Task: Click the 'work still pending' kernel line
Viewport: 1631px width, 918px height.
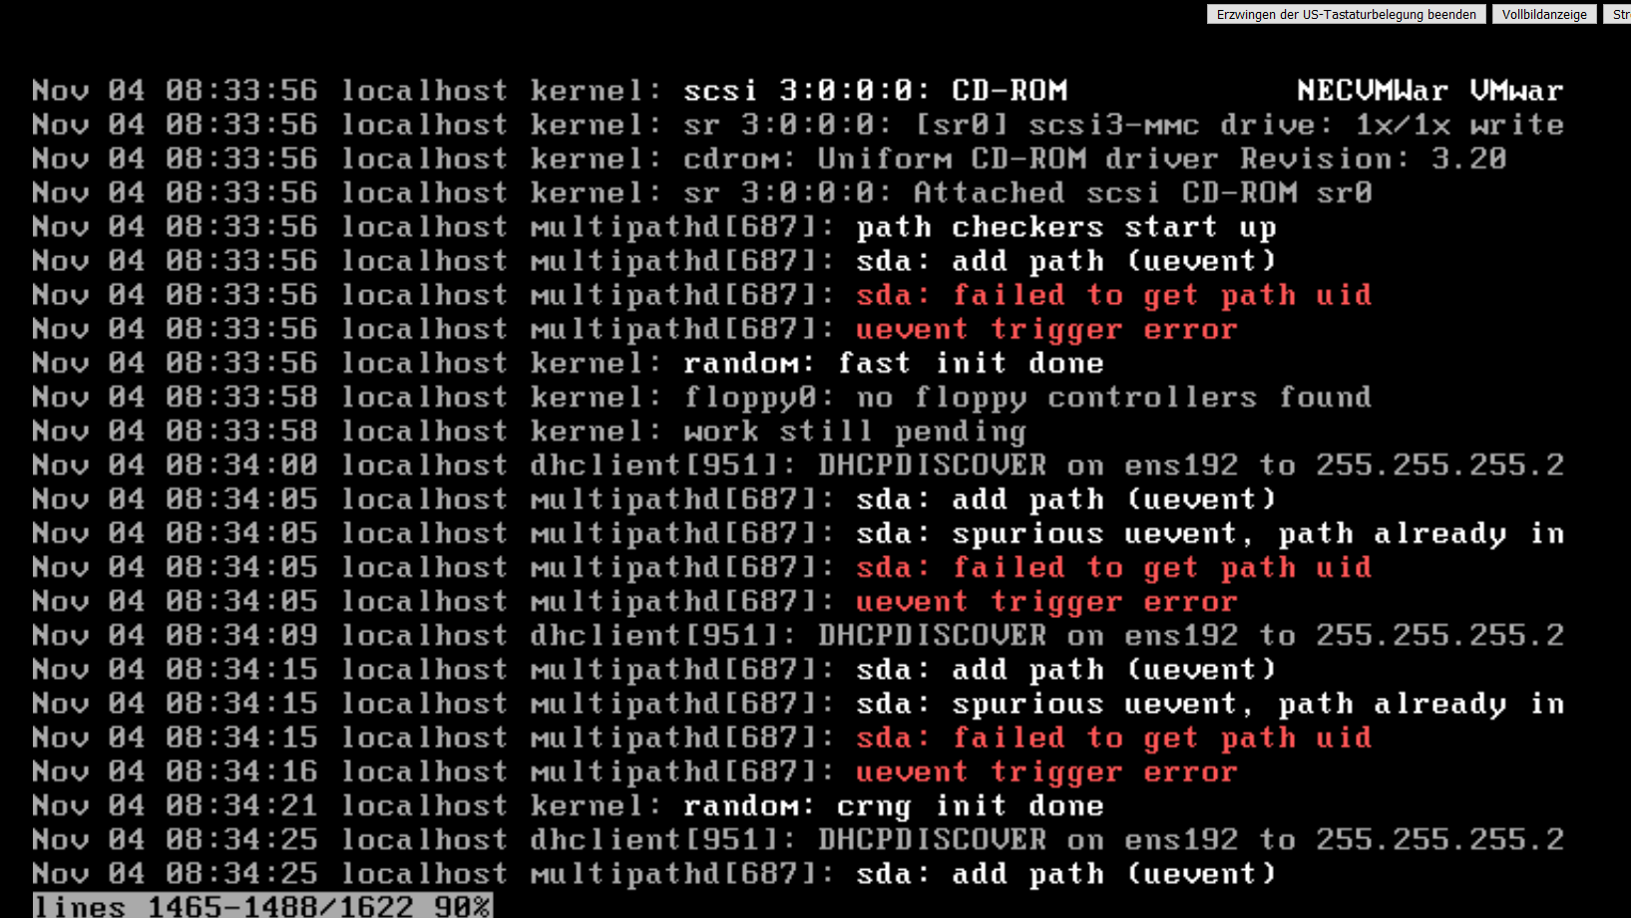Action: coord(855,432)
